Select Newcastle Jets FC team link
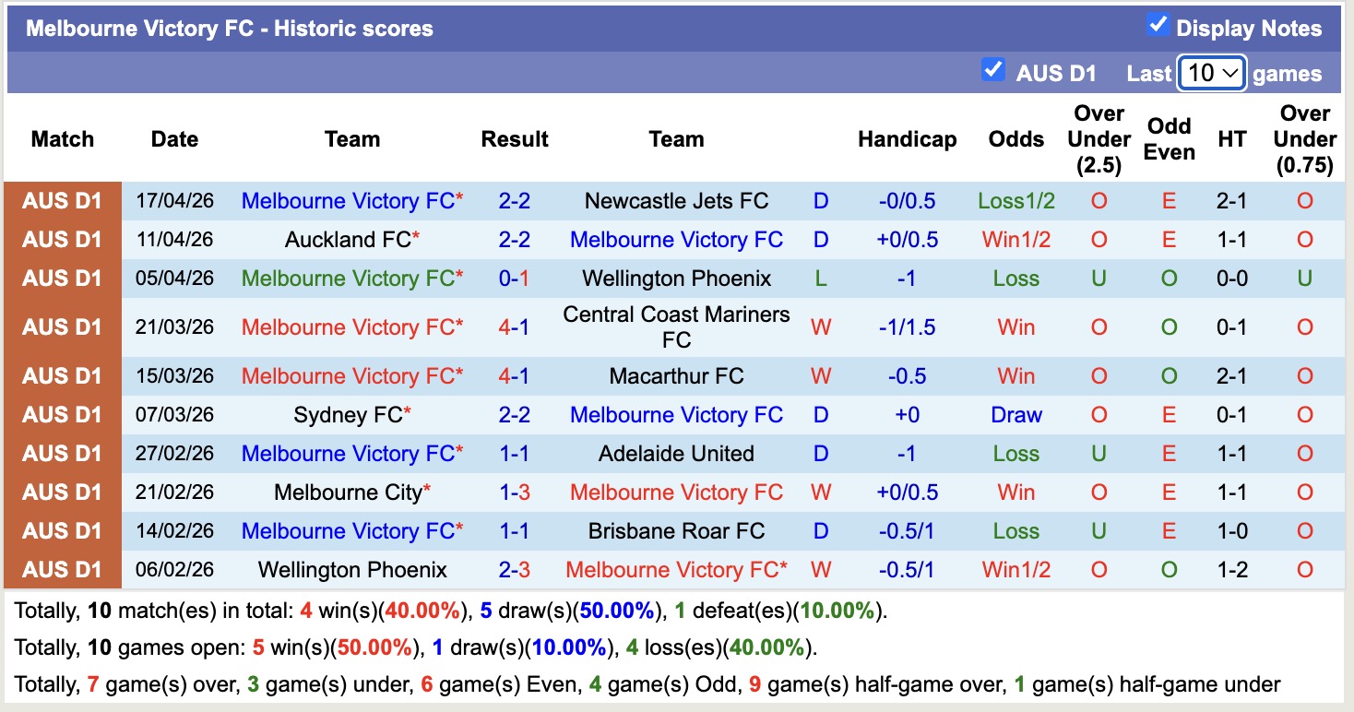Viewport: 1354px width, 712px height. (676, 200)
